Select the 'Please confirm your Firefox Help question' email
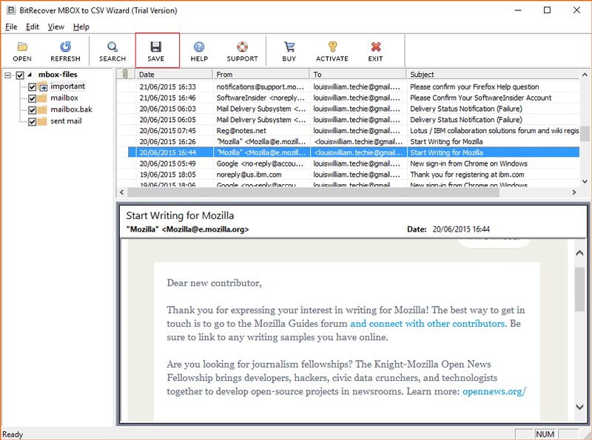Viewport: 592px width, 440px height. 348,87
